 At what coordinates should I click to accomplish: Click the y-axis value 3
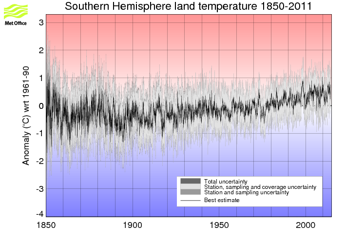pyautogui.click(x=41, y=22)
